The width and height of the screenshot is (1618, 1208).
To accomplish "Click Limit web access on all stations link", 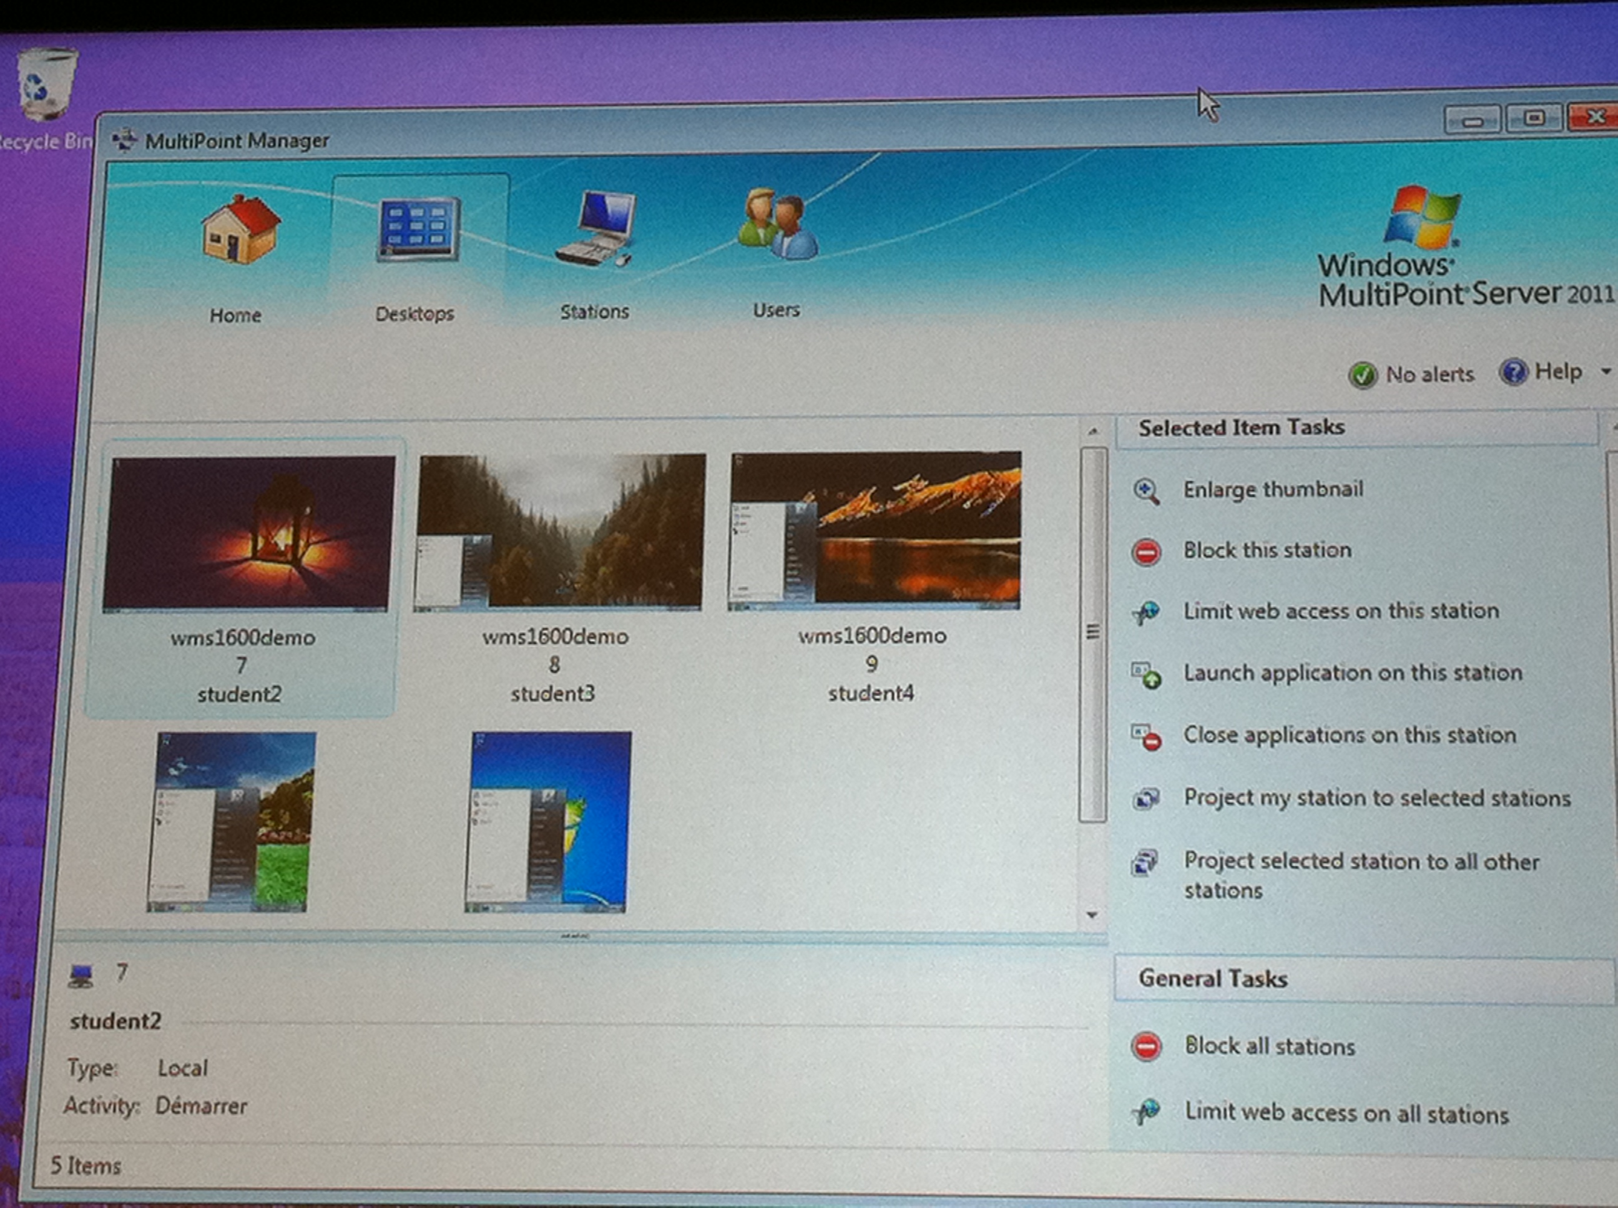I will 1346,1113.
